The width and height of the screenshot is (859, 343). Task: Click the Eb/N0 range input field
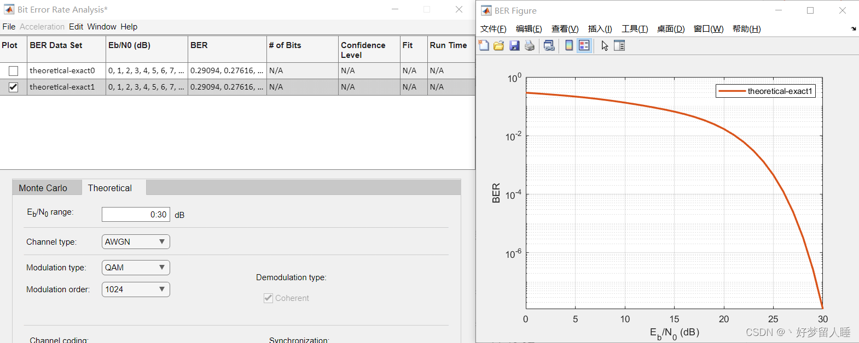(x=136, y=214)
